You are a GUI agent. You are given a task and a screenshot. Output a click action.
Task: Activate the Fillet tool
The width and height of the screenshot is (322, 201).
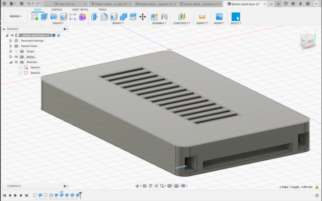(104, 17)
